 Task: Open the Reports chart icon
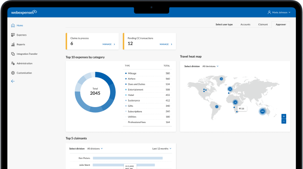[13, 44]
